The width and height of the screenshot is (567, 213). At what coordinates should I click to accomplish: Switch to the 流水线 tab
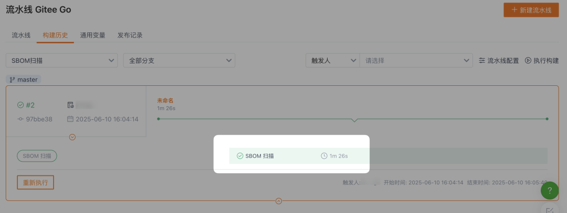point(21,36)
